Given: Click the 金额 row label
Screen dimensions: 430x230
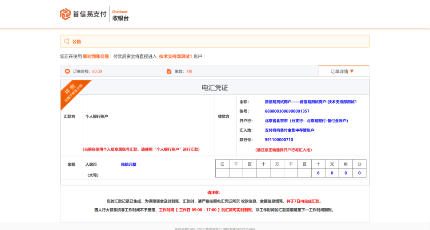Looking at the screenshot, I should (x=71, y=164).
